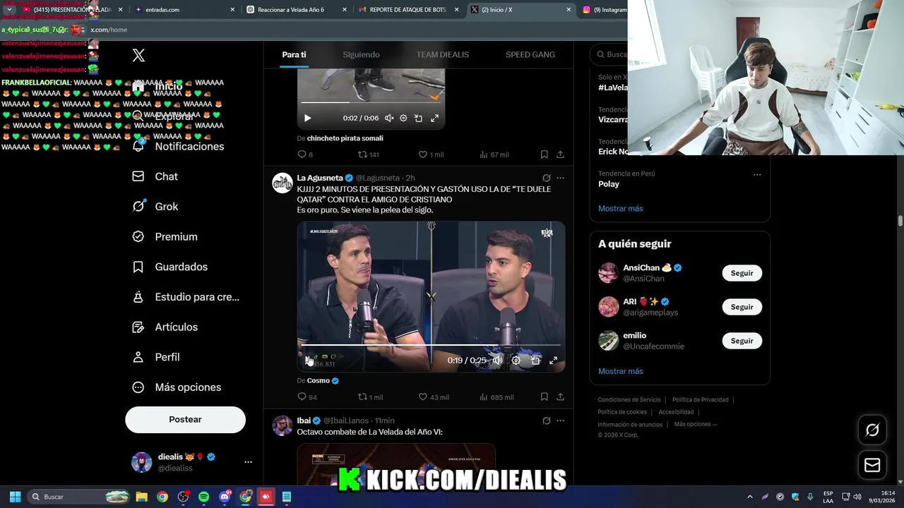Open Política de Privacidad link
Image resolution: width=904 pixels, height=508 pixels.
coord(700,400)
